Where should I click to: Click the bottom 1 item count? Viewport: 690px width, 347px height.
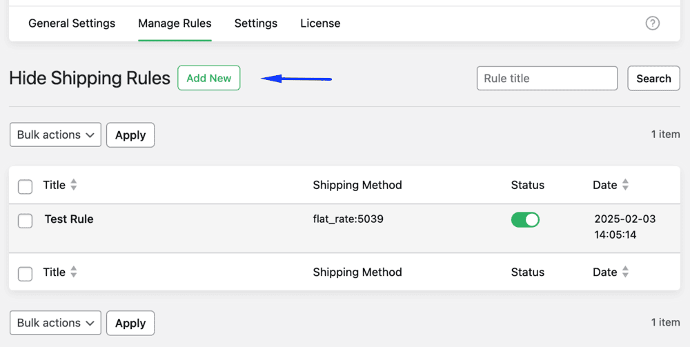click(x=665, y=322)
